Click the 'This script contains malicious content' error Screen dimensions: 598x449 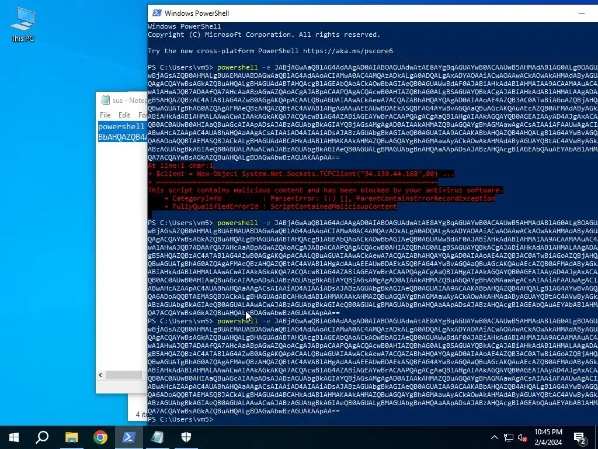coord(326,190)
